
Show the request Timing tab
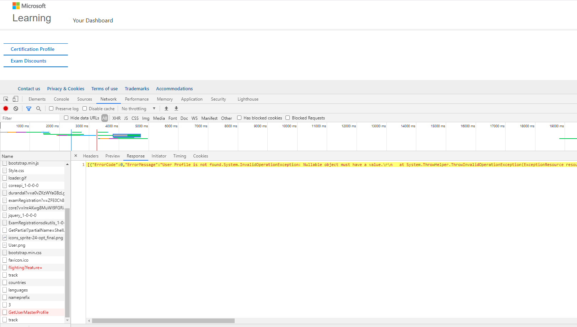(x=180, y=156)
